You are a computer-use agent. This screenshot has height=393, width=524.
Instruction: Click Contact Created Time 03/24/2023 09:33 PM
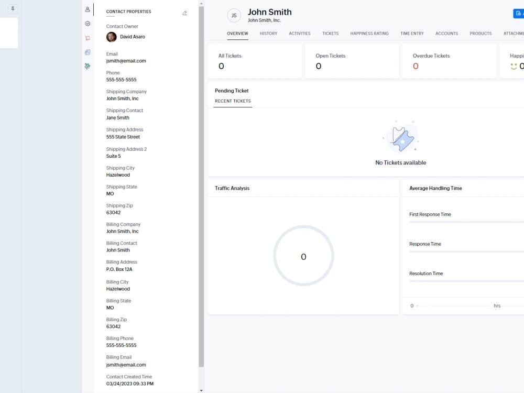130,384
